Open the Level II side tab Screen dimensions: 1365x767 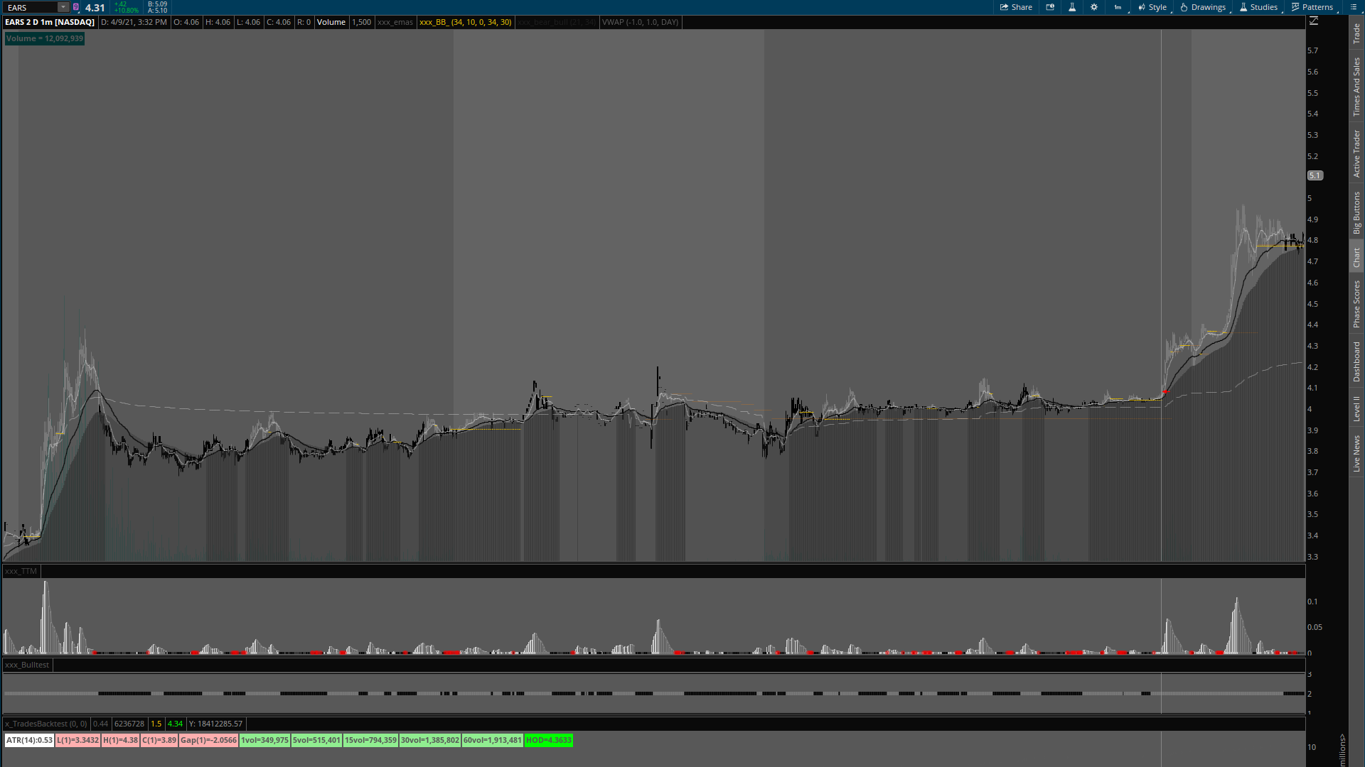point(1356,408)
